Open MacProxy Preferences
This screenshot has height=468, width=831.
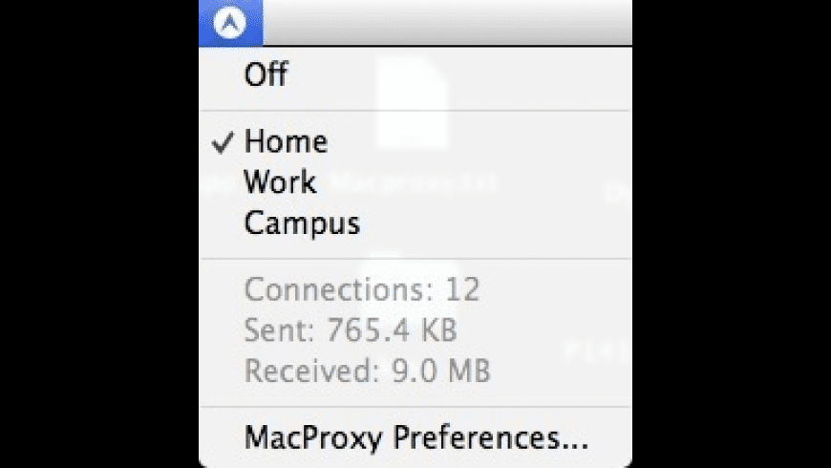pyautogui.click(x=416, y=438)
